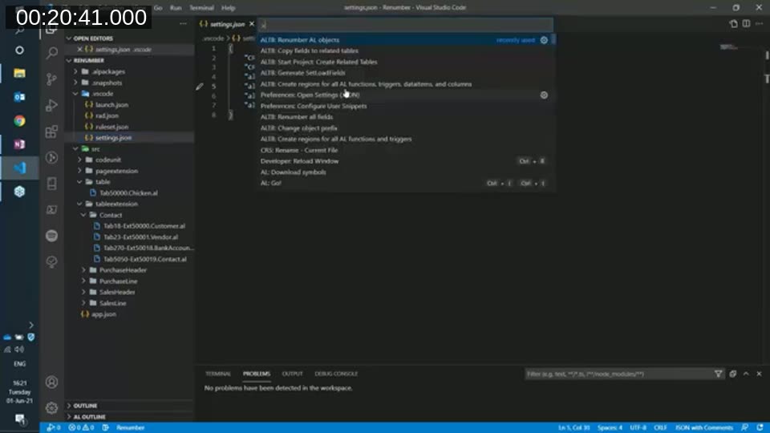Expand the AL OUTLINE section

(89, 417)
